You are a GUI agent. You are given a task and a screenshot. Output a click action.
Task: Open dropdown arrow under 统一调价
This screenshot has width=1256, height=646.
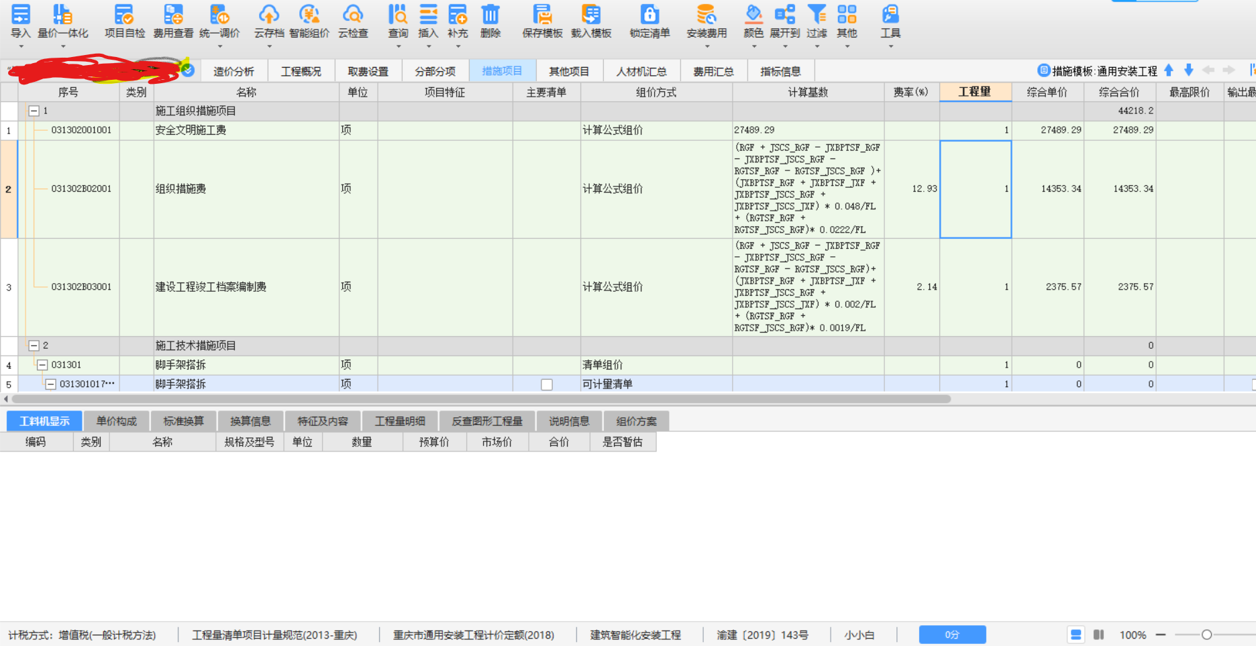tap(219, 46)
